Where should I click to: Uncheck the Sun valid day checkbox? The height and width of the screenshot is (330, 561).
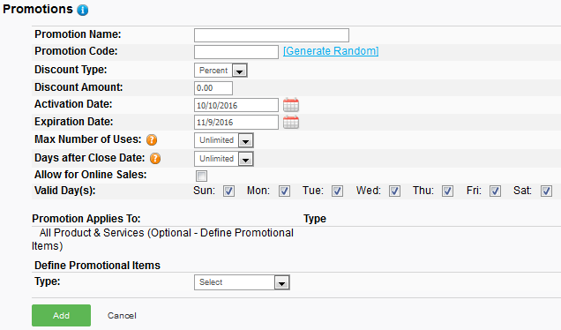point(228,191)
